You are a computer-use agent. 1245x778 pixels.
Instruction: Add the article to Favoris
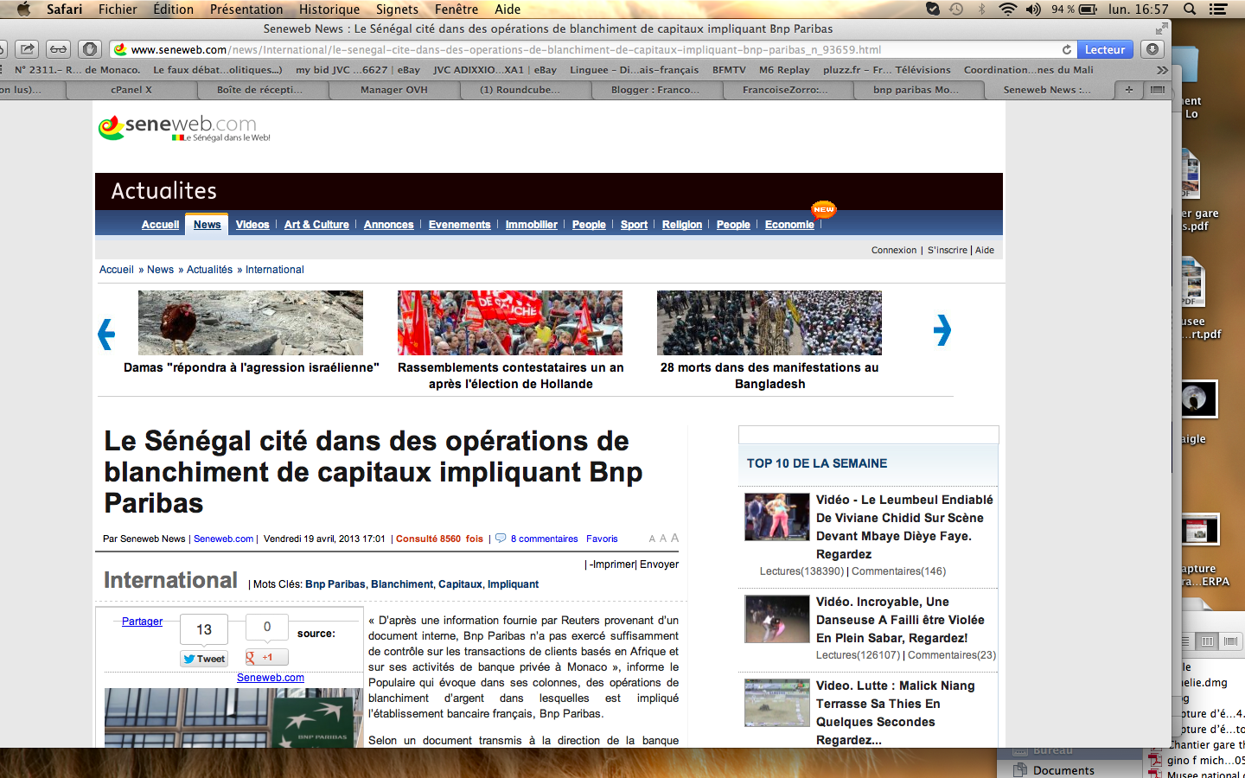pos(602,539)
